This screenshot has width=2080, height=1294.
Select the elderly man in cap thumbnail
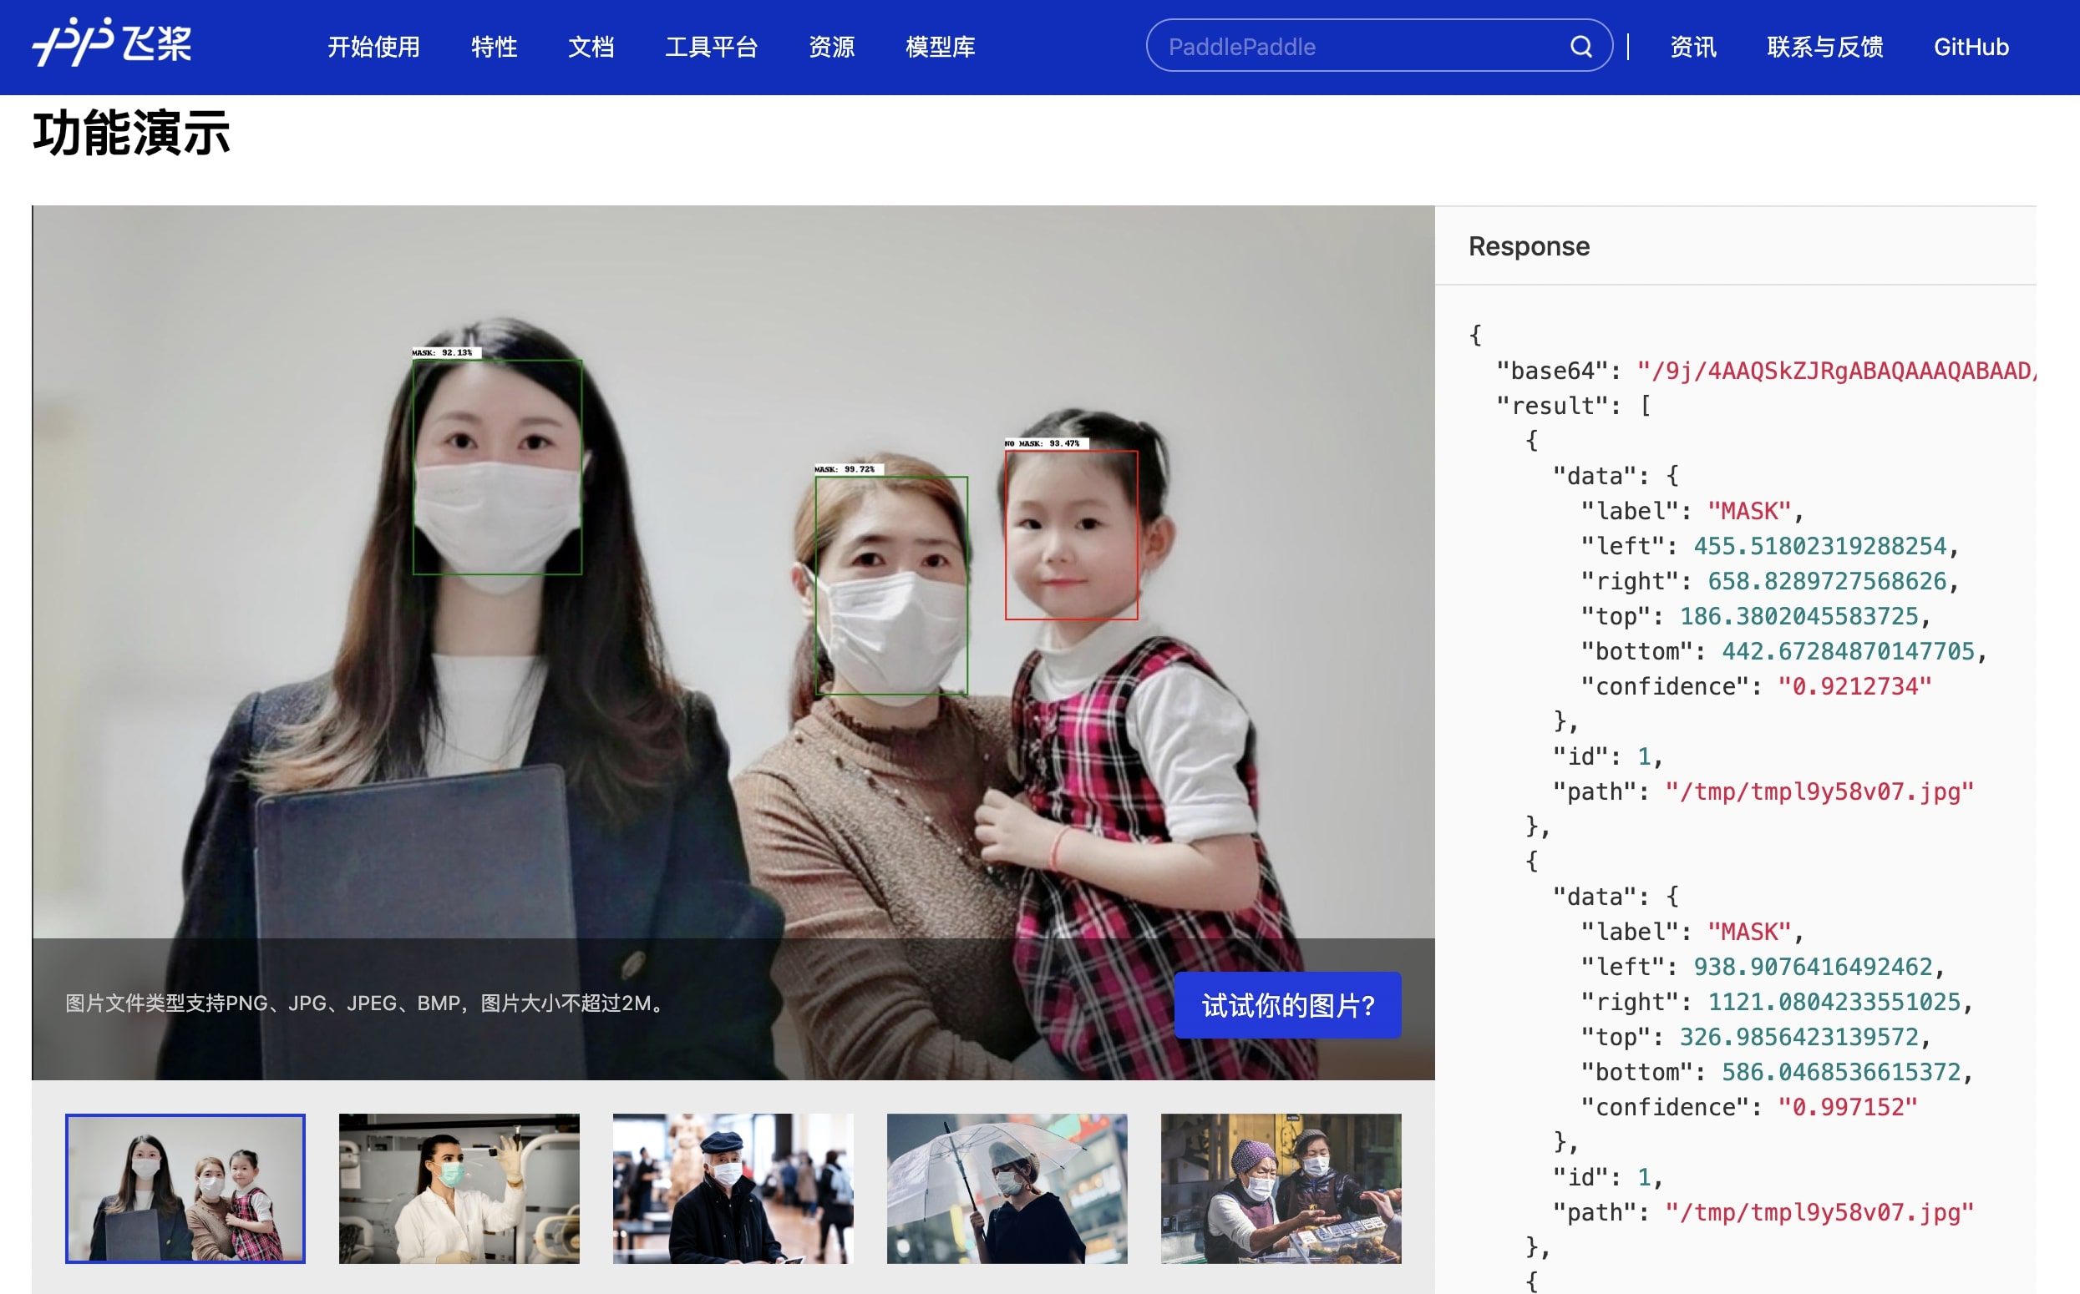click(733, 1189)
